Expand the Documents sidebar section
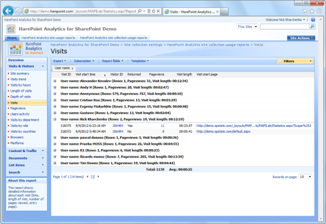The width and height of the screenshot is (326, 224). click(27, 158)
